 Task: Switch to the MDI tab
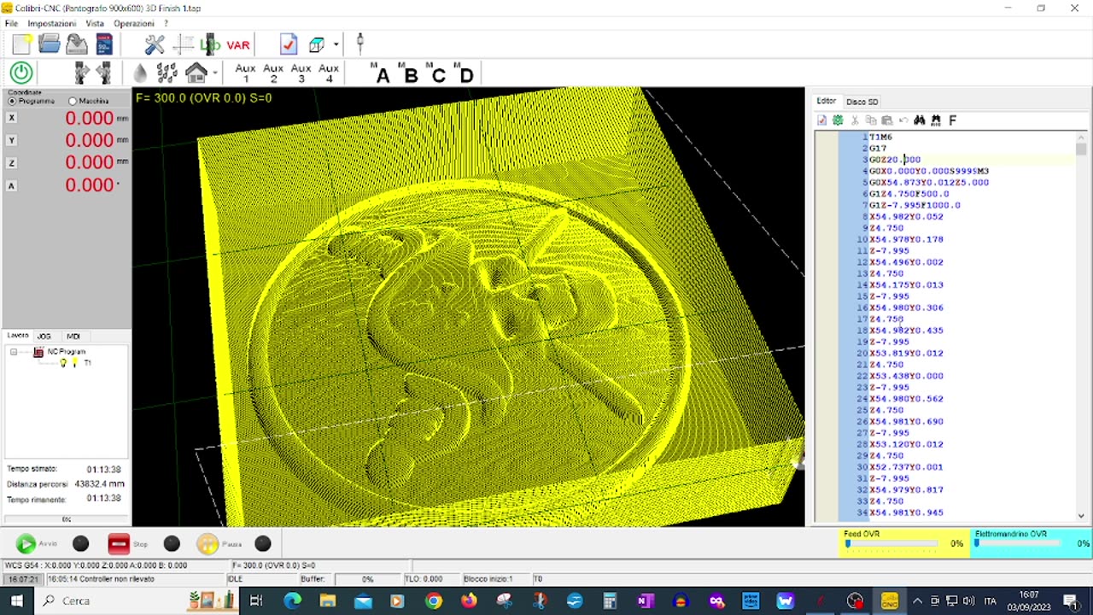[73, 336]
